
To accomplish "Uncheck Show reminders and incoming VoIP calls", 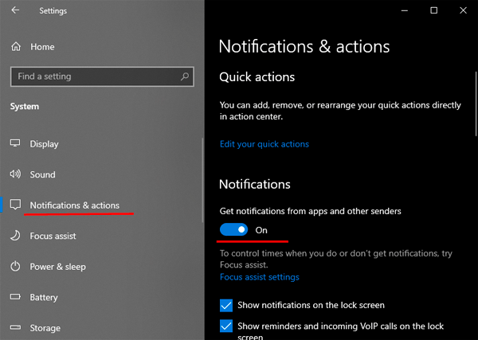I will pos(226,326).
